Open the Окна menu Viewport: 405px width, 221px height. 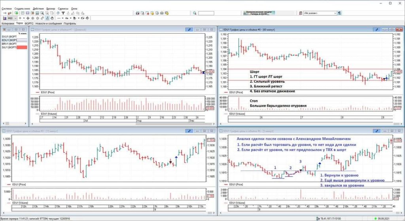point(74,9)
